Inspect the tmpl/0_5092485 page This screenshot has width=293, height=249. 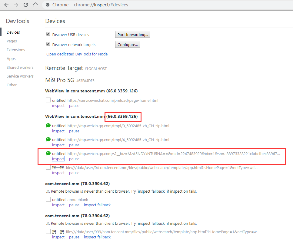pyautogui.click(x=58, y=131)
